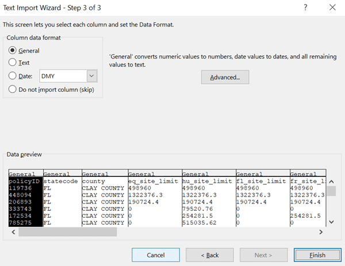Select Do not import column (skip)
Screen dimensions: 345x266
pyautogui.click(x=13, y=89)
